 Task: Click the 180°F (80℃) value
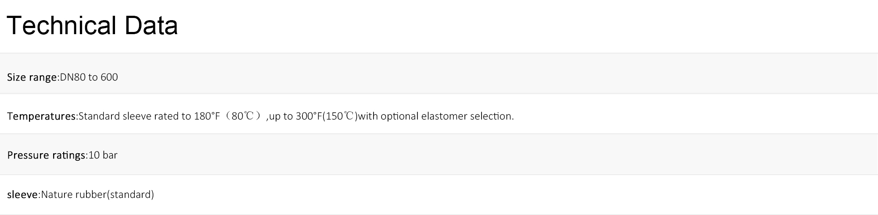pyautogui.click(x=227, y=116)
